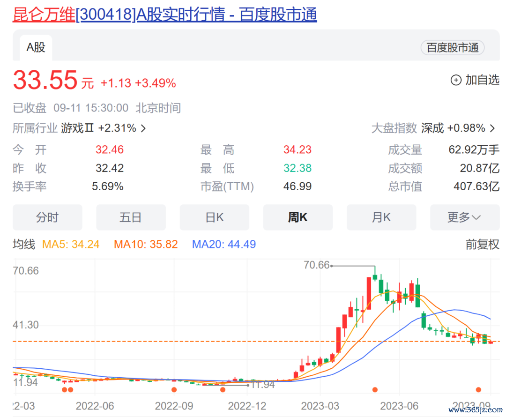Select the 周K chart tab
Image resolution: width=506 pixels, height=417 pixels.
(x=298, y=217)
